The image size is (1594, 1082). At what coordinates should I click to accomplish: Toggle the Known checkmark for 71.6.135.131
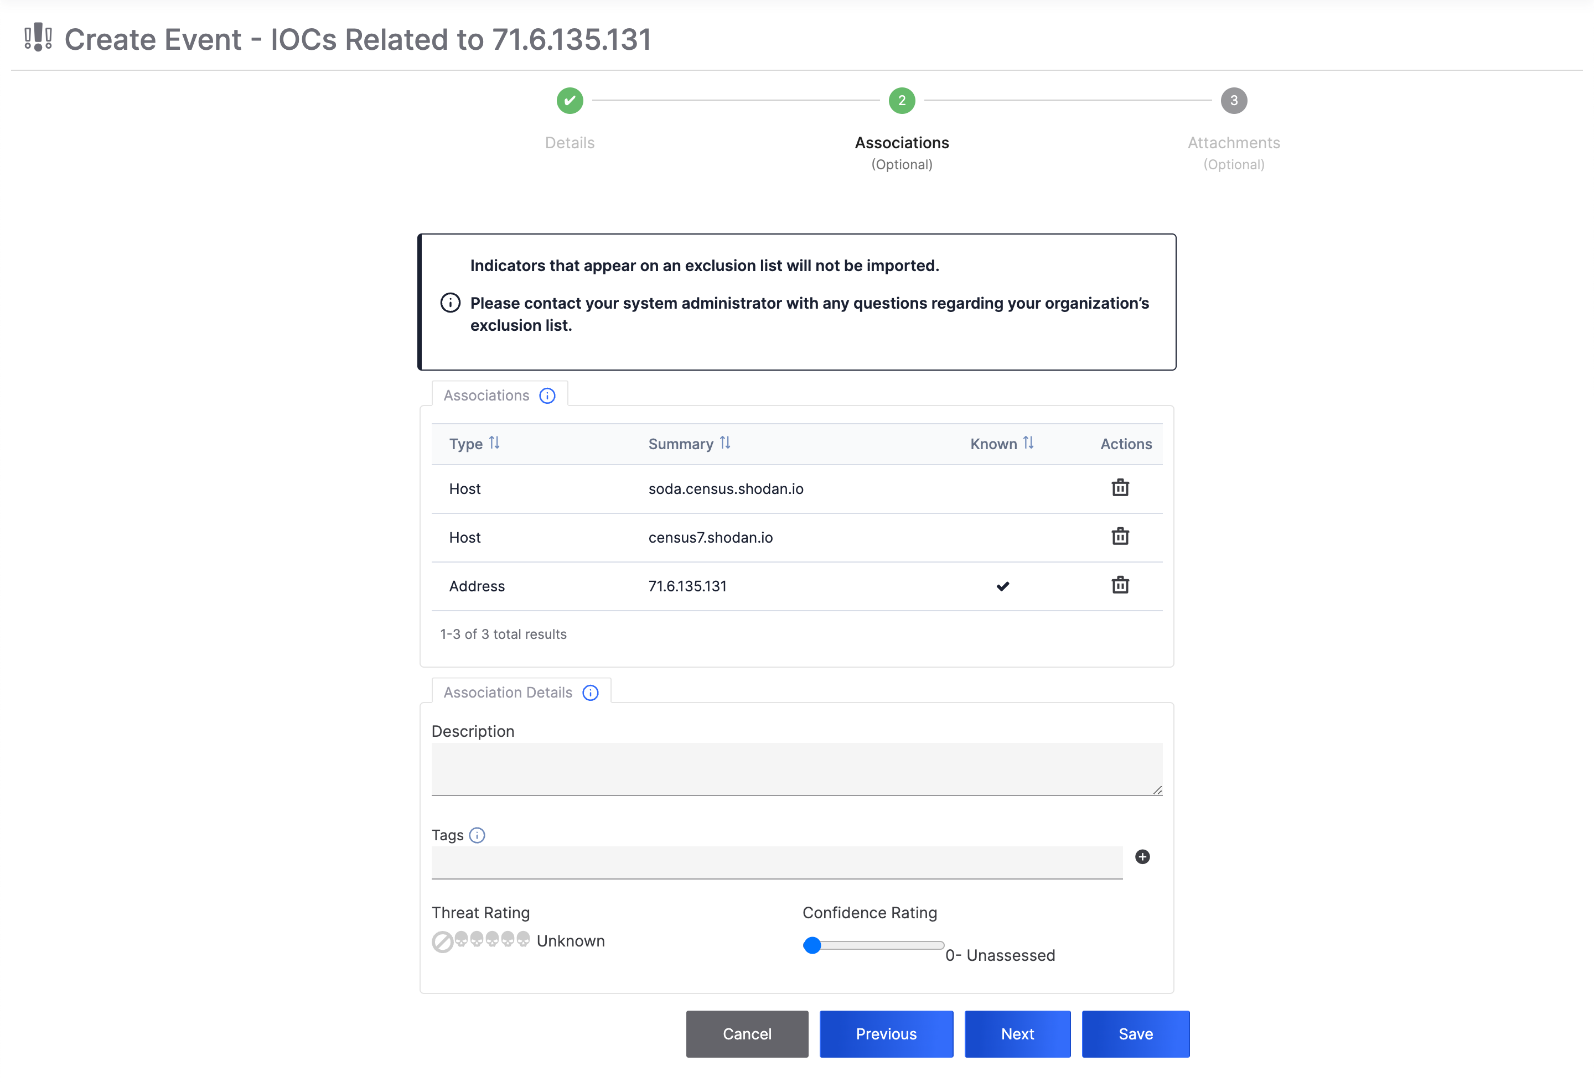click(1002, 585)
